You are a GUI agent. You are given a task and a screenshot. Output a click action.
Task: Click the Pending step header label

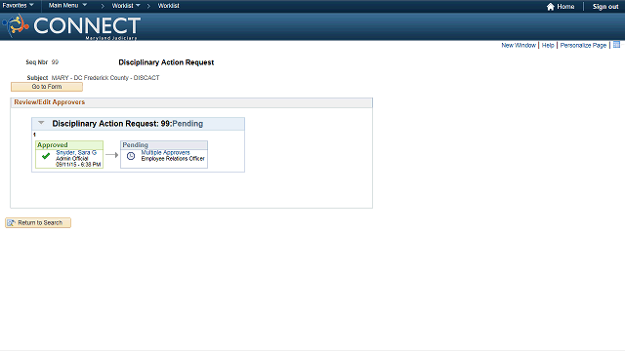click(135, 145)
